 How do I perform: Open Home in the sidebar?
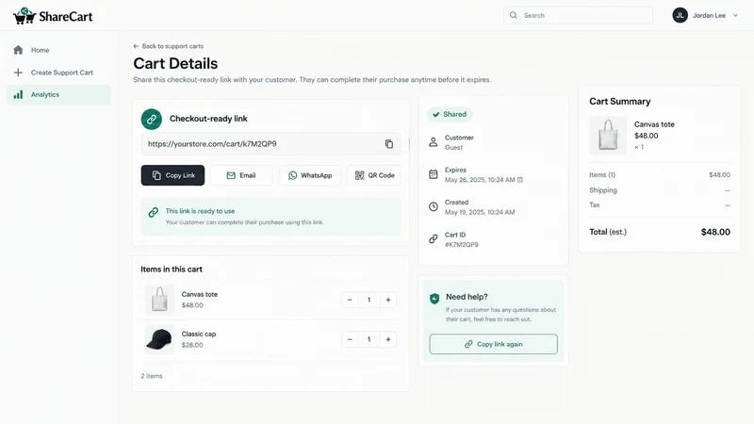(x=58, y=50)
